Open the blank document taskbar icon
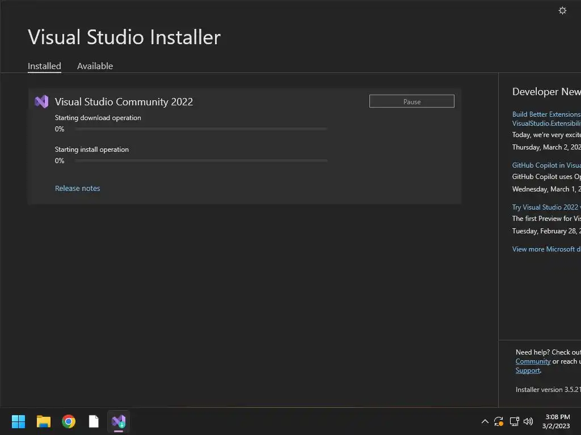This screenshot has height=435, width=581. pos(94,421)
